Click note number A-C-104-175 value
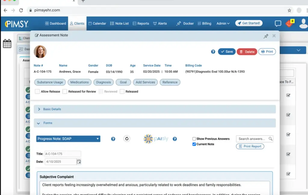 43,72
